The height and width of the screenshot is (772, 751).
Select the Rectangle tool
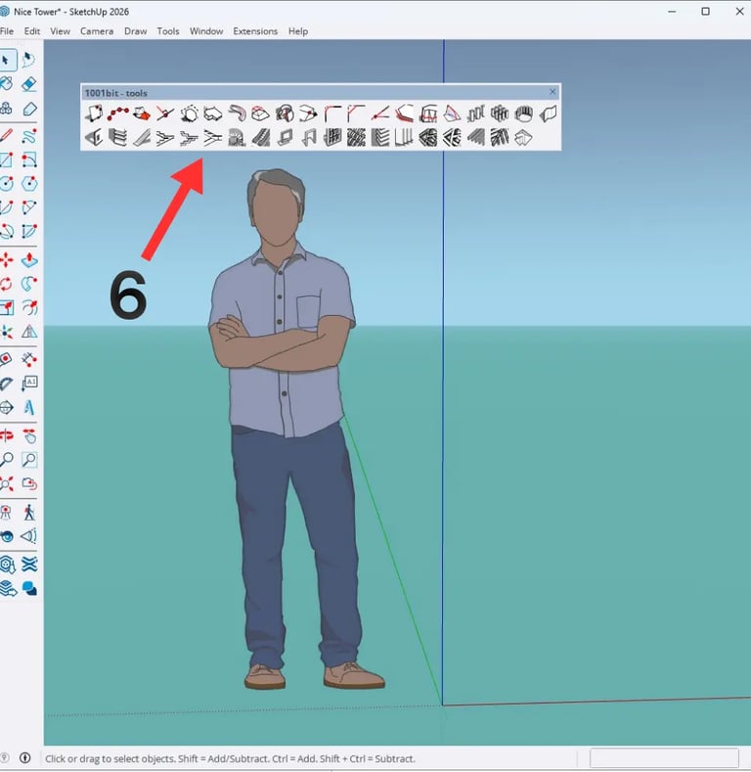coord(7,160)
